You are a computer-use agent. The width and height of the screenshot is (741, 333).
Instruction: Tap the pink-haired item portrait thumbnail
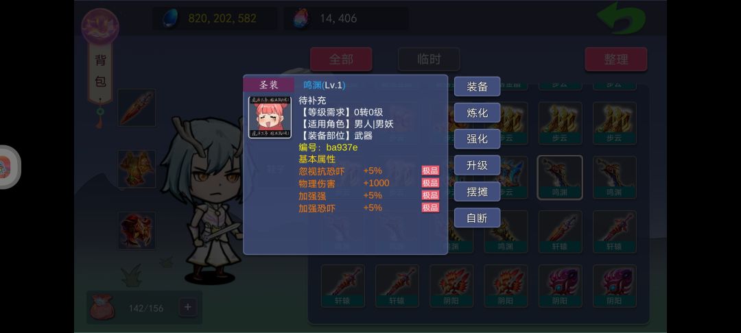coord(270,117)
